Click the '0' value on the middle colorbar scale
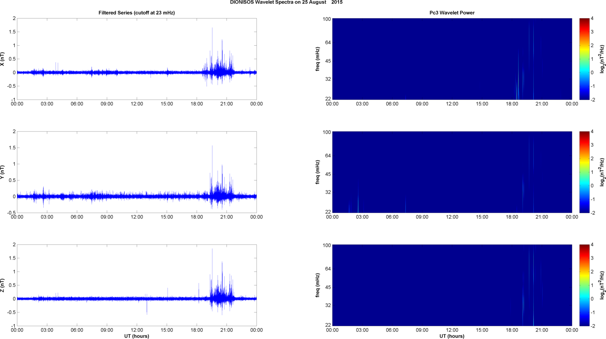 [x=592, y=186]
